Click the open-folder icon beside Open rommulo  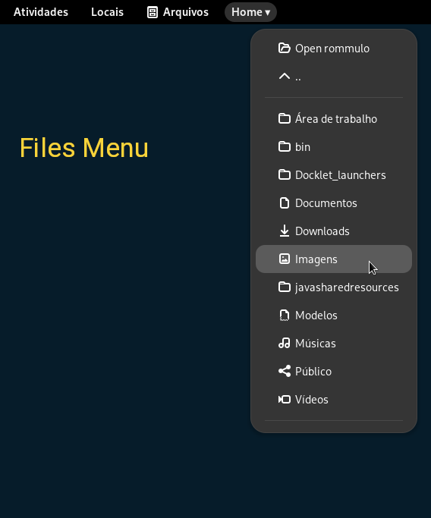[x=285, y=49]
